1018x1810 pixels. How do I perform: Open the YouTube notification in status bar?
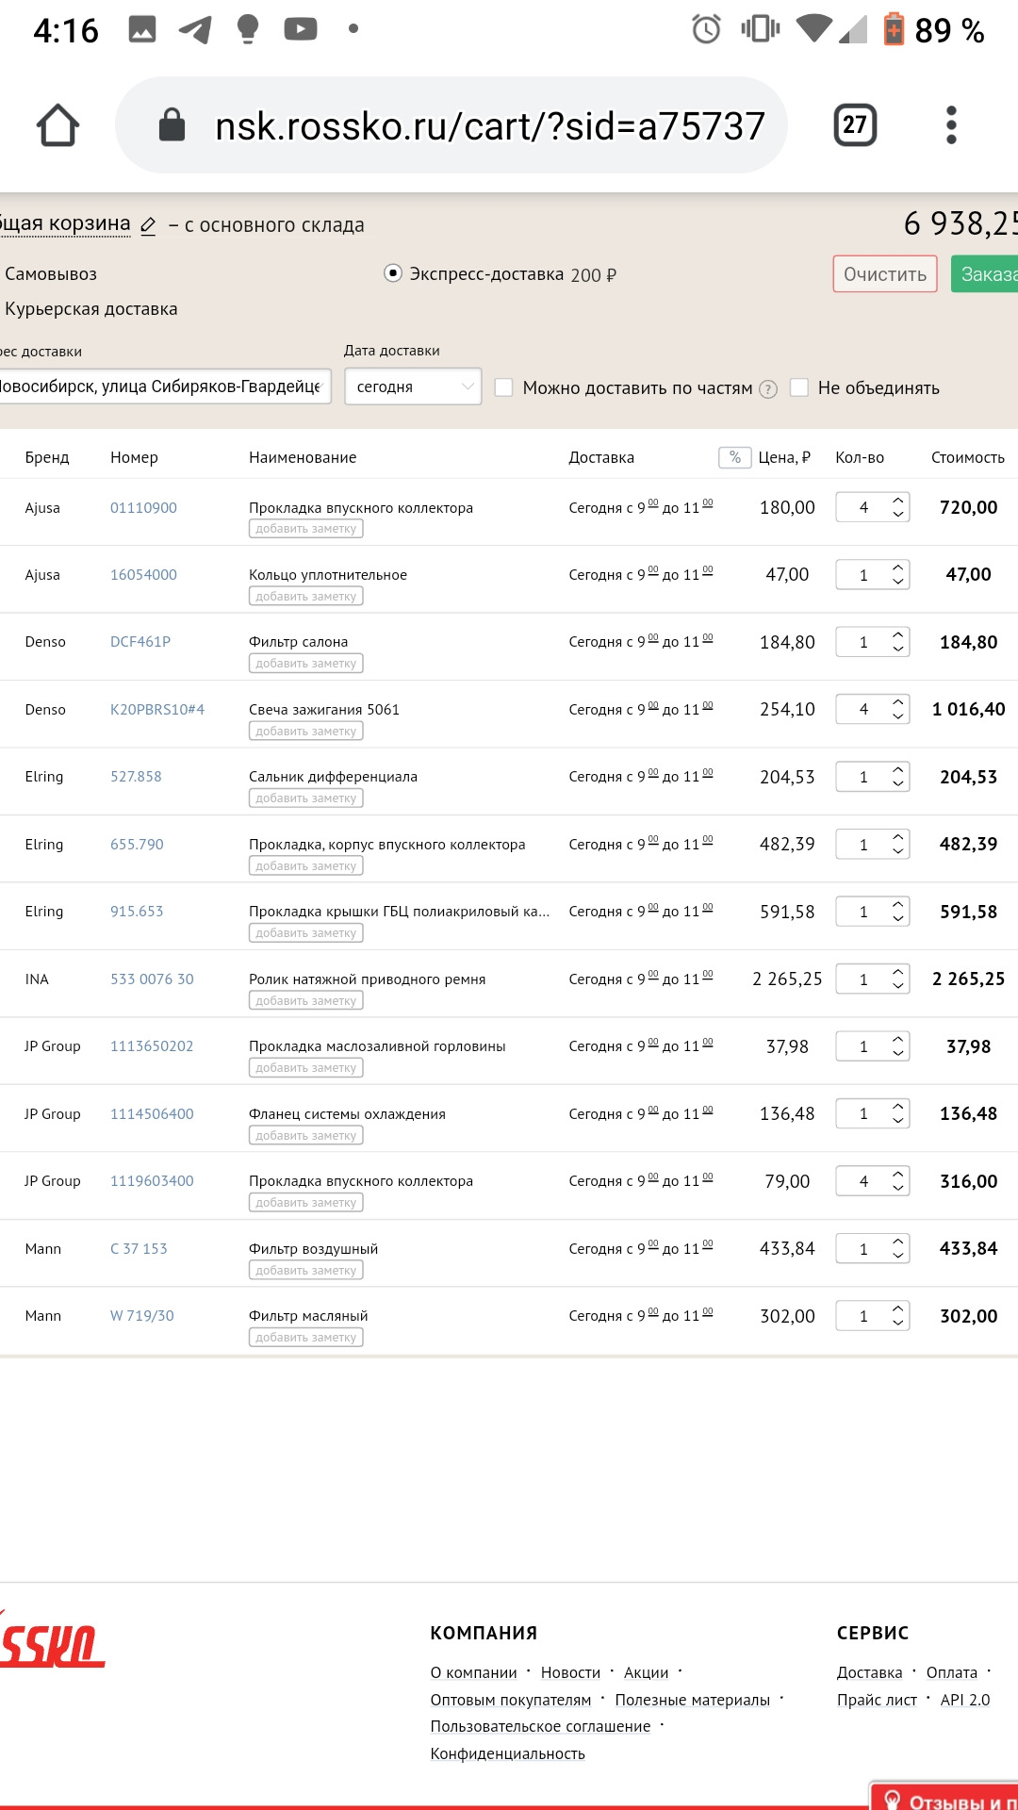(300, 29)
